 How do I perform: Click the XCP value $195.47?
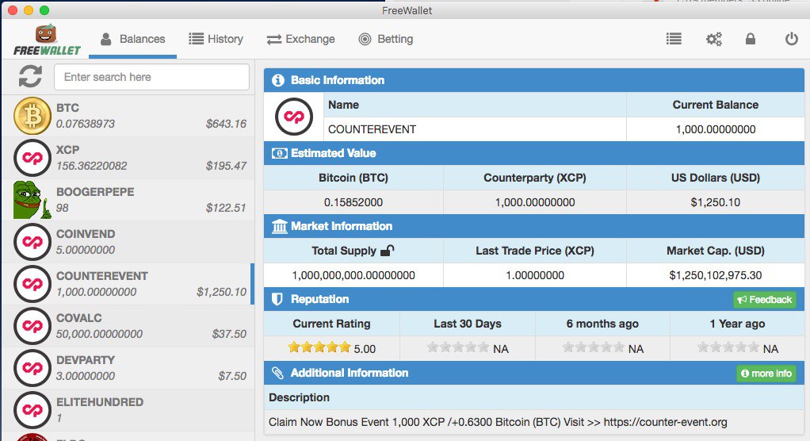click(226, 166)
